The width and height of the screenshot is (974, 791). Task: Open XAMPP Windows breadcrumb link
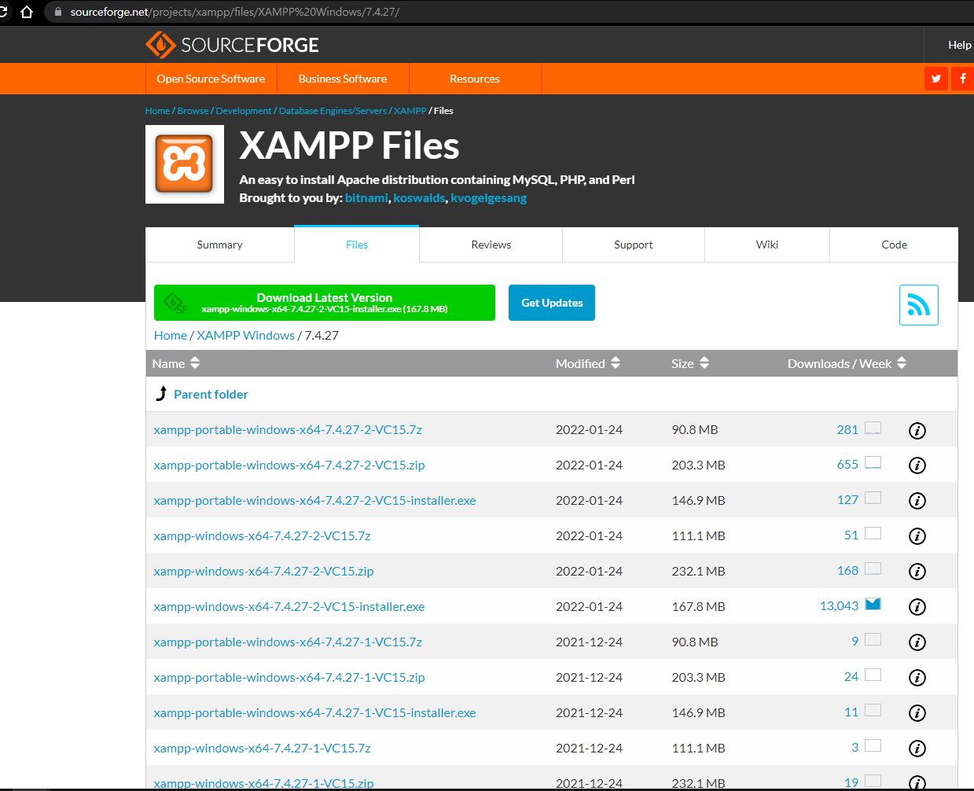245,335
